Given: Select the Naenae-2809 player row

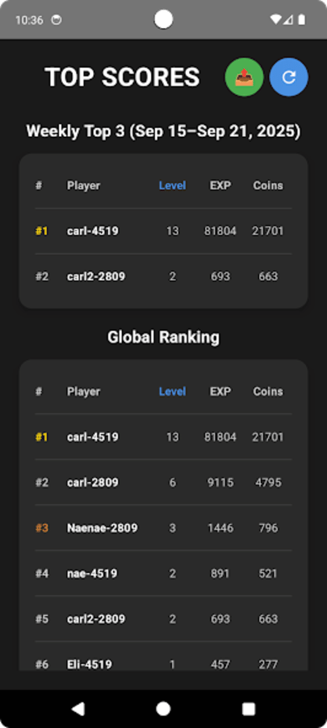Looking at the screenshot, I should click(x=163, y=528).
